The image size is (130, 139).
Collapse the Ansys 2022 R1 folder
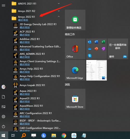pos(59,17)
